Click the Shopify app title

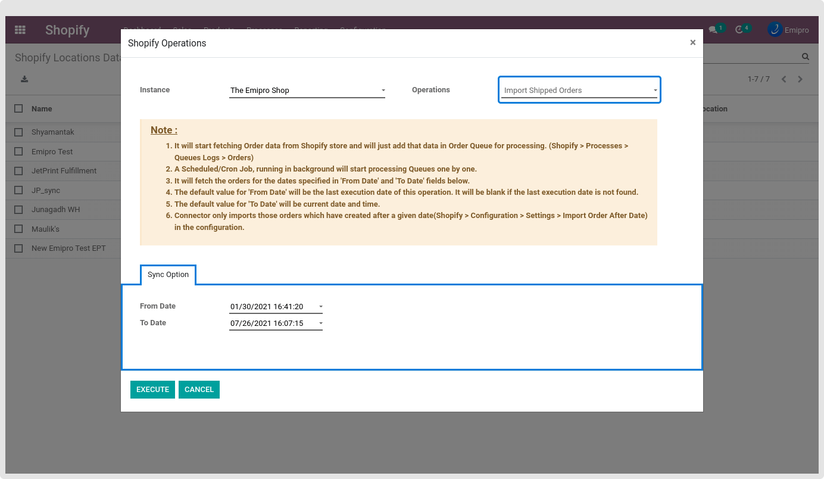67,30
